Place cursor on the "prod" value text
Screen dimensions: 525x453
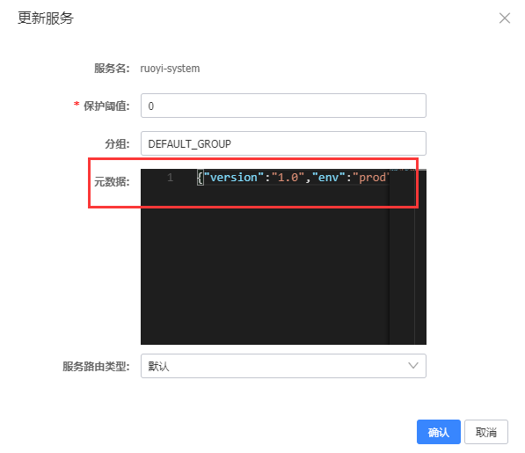pyautogui.click(x=371, y=177)
